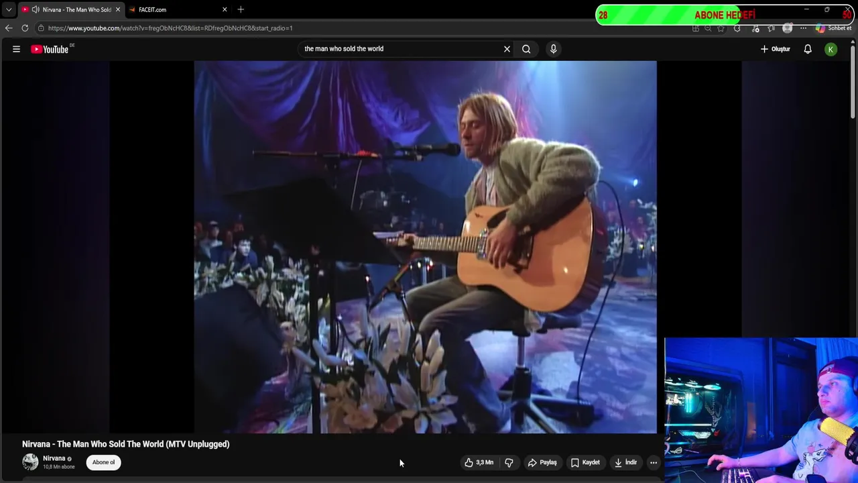Open split screen icon in address bar
This screenshot has width=858, height=483.
[696, 28]
